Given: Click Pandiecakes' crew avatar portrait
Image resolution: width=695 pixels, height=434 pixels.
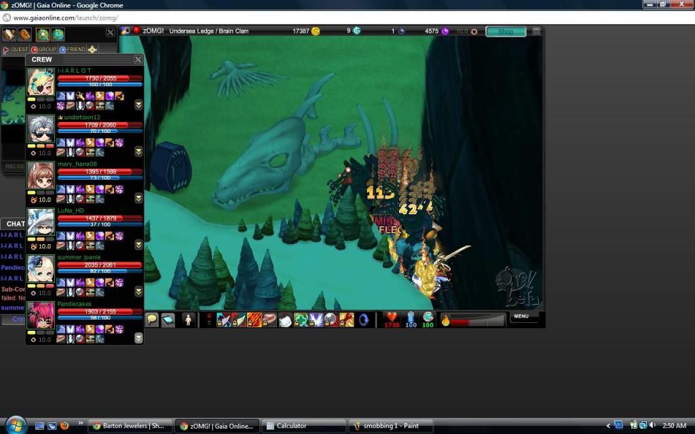Looking at the screenshot, I should pyautogui.click(x=41, y=315).
